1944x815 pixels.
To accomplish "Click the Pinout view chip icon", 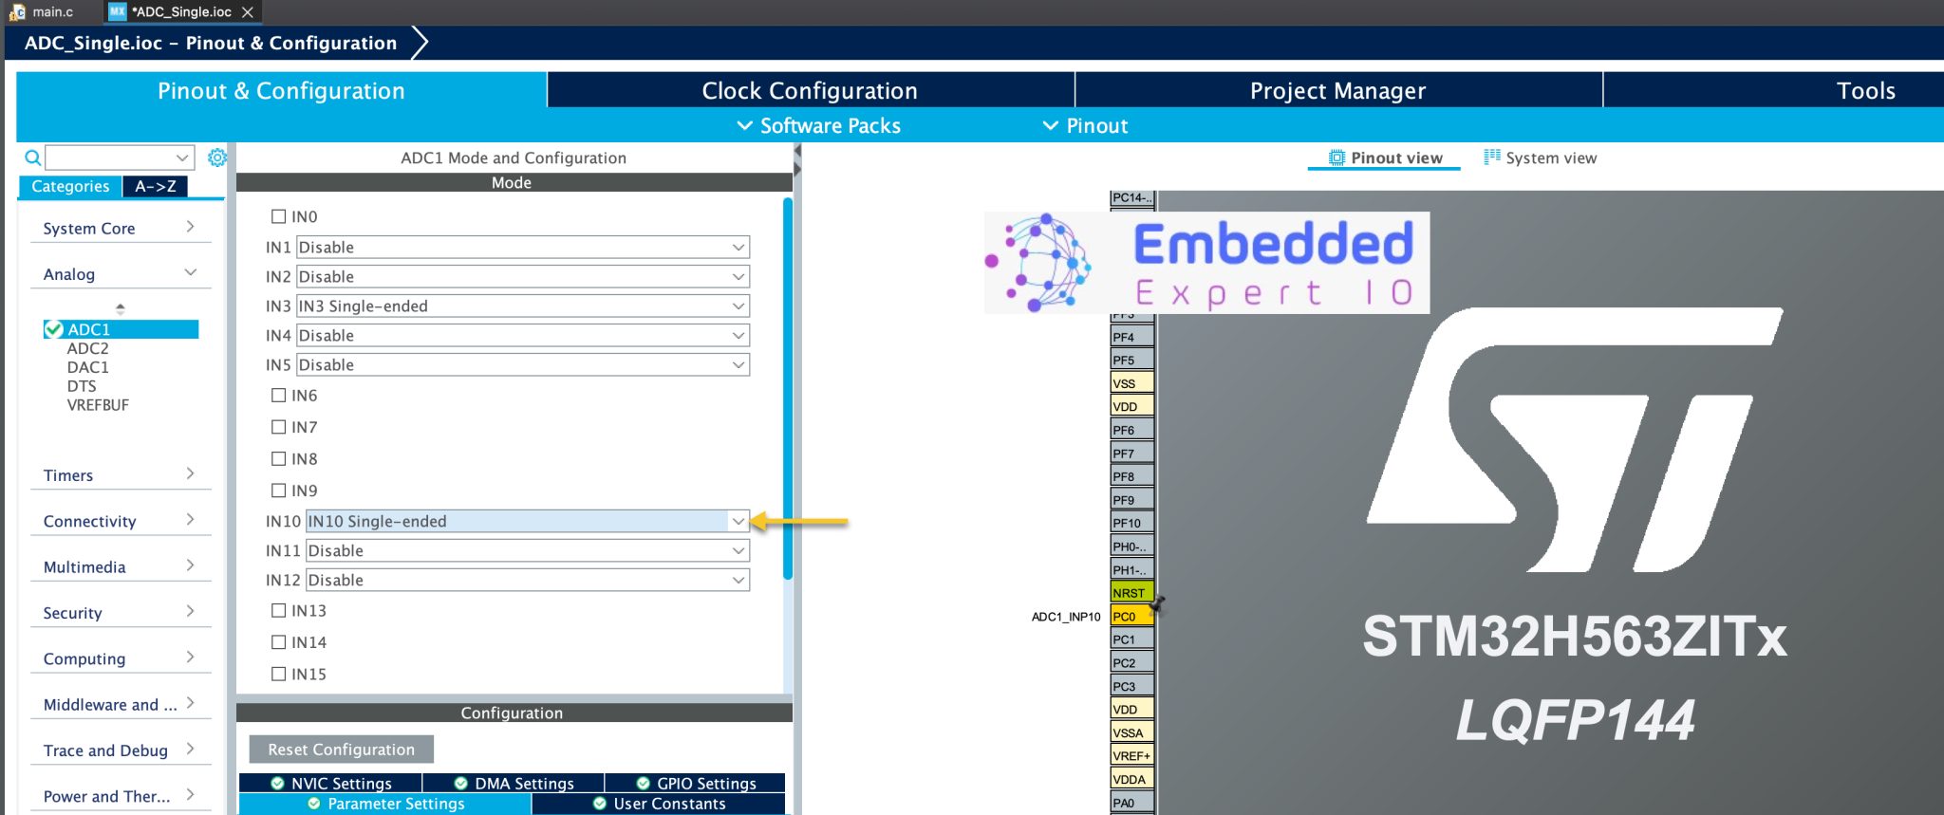I will [x=1336, y=157].
